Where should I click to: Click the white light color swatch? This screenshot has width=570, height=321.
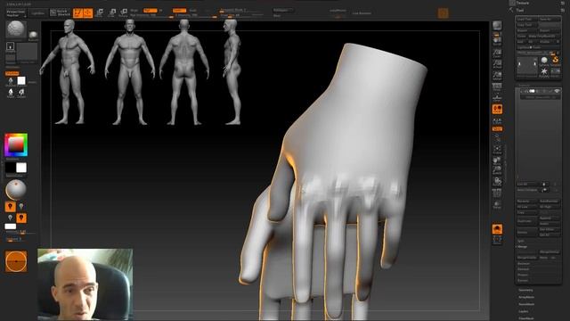pos(10,226)
